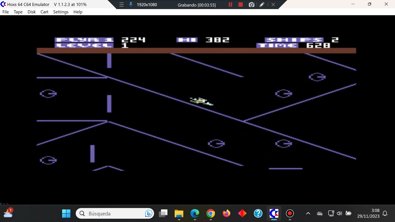395x222 pixels.
Task: Click the player spaceship in the game
Action: [x=201, y=101]
